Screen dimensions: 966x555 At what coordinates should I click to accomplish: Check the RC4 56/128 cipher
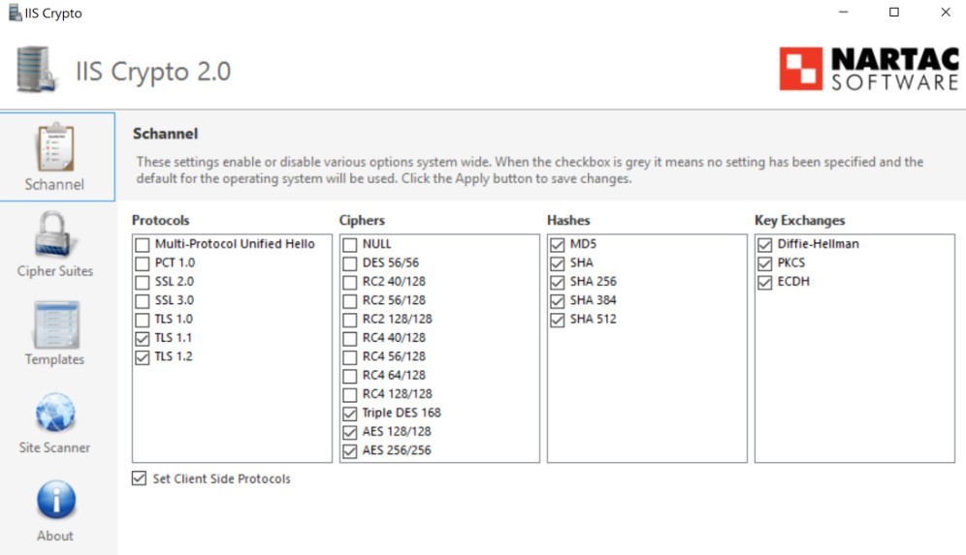350,357
